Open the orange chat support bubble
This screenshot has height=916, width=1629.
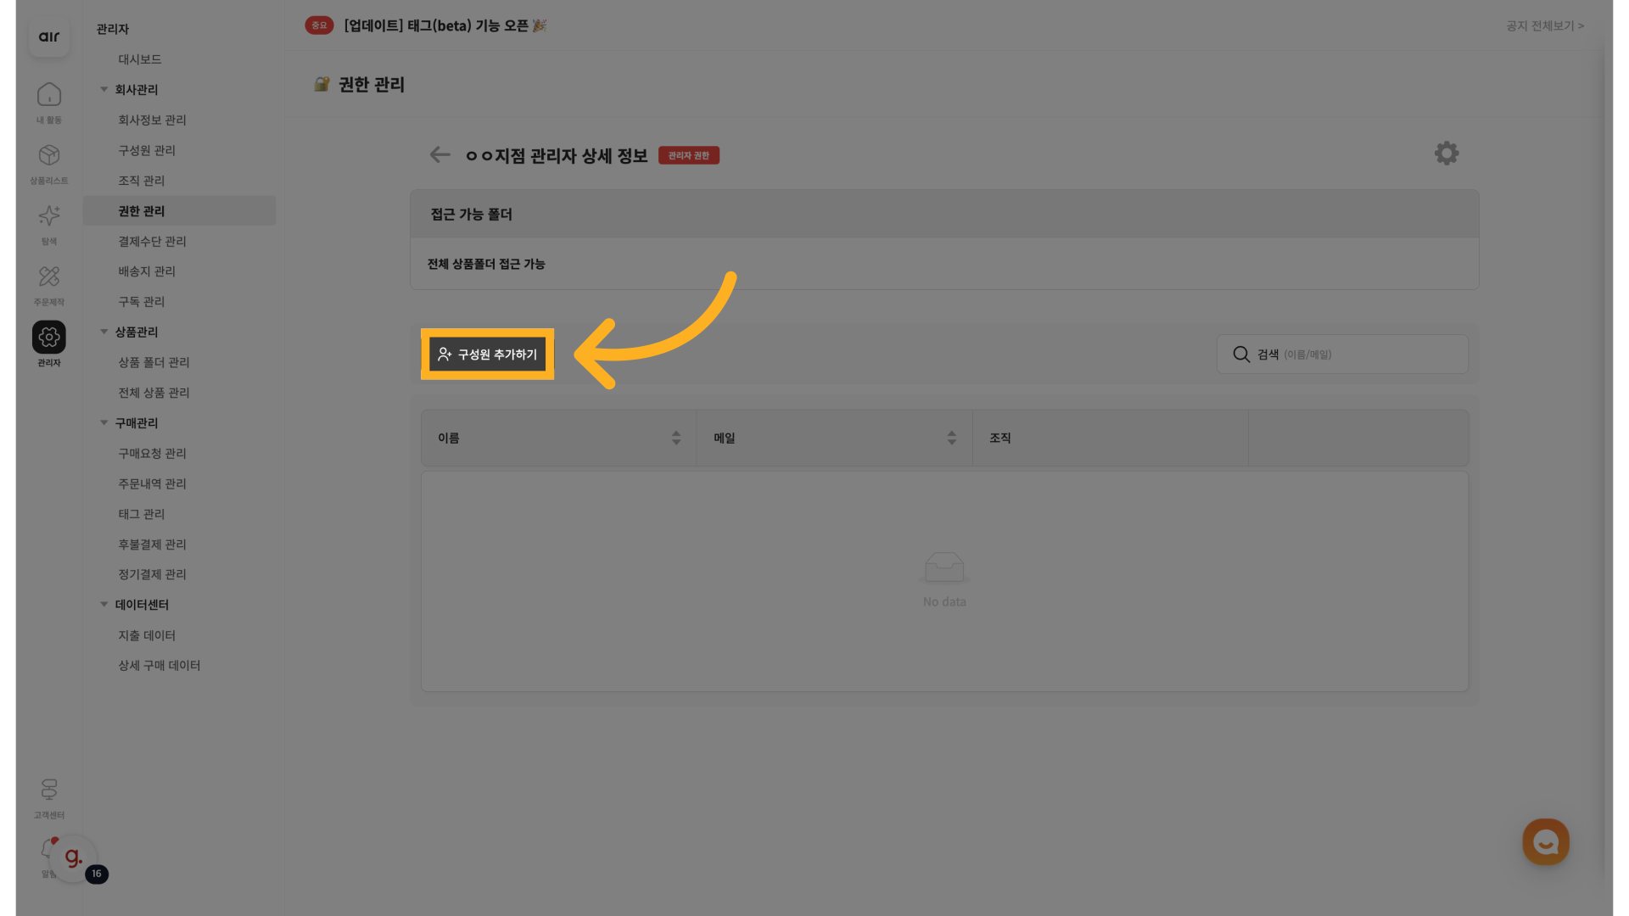coord(1545,841)
